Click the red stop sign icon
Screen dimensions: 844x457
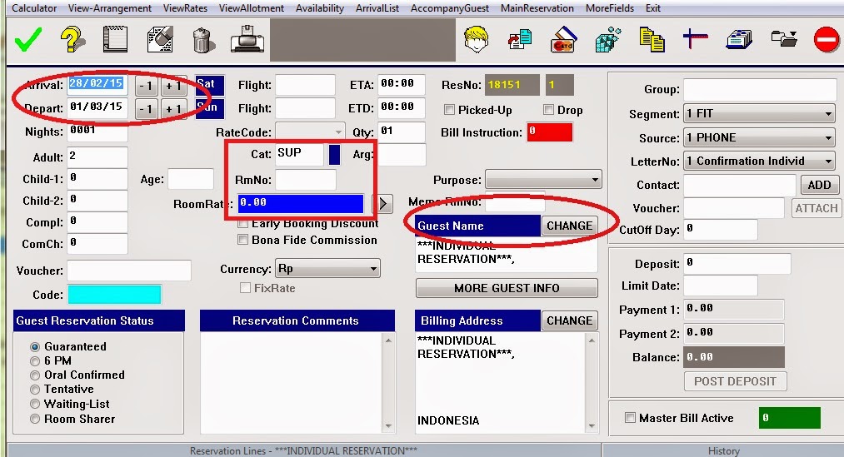[x=827, y=40]
